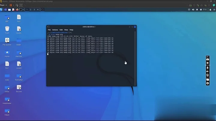216x121 pixels.
Task: Open the File menu in the terminal
Action: 49,30
